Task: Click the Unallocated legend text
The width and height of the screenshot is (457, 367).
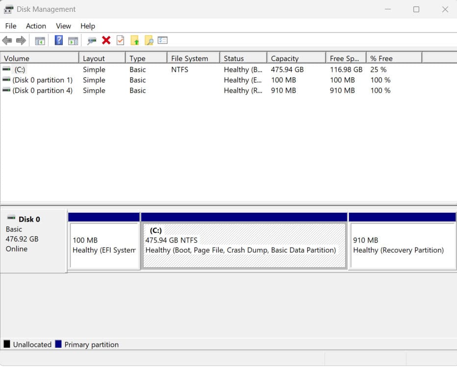Action: coord(32,345)
